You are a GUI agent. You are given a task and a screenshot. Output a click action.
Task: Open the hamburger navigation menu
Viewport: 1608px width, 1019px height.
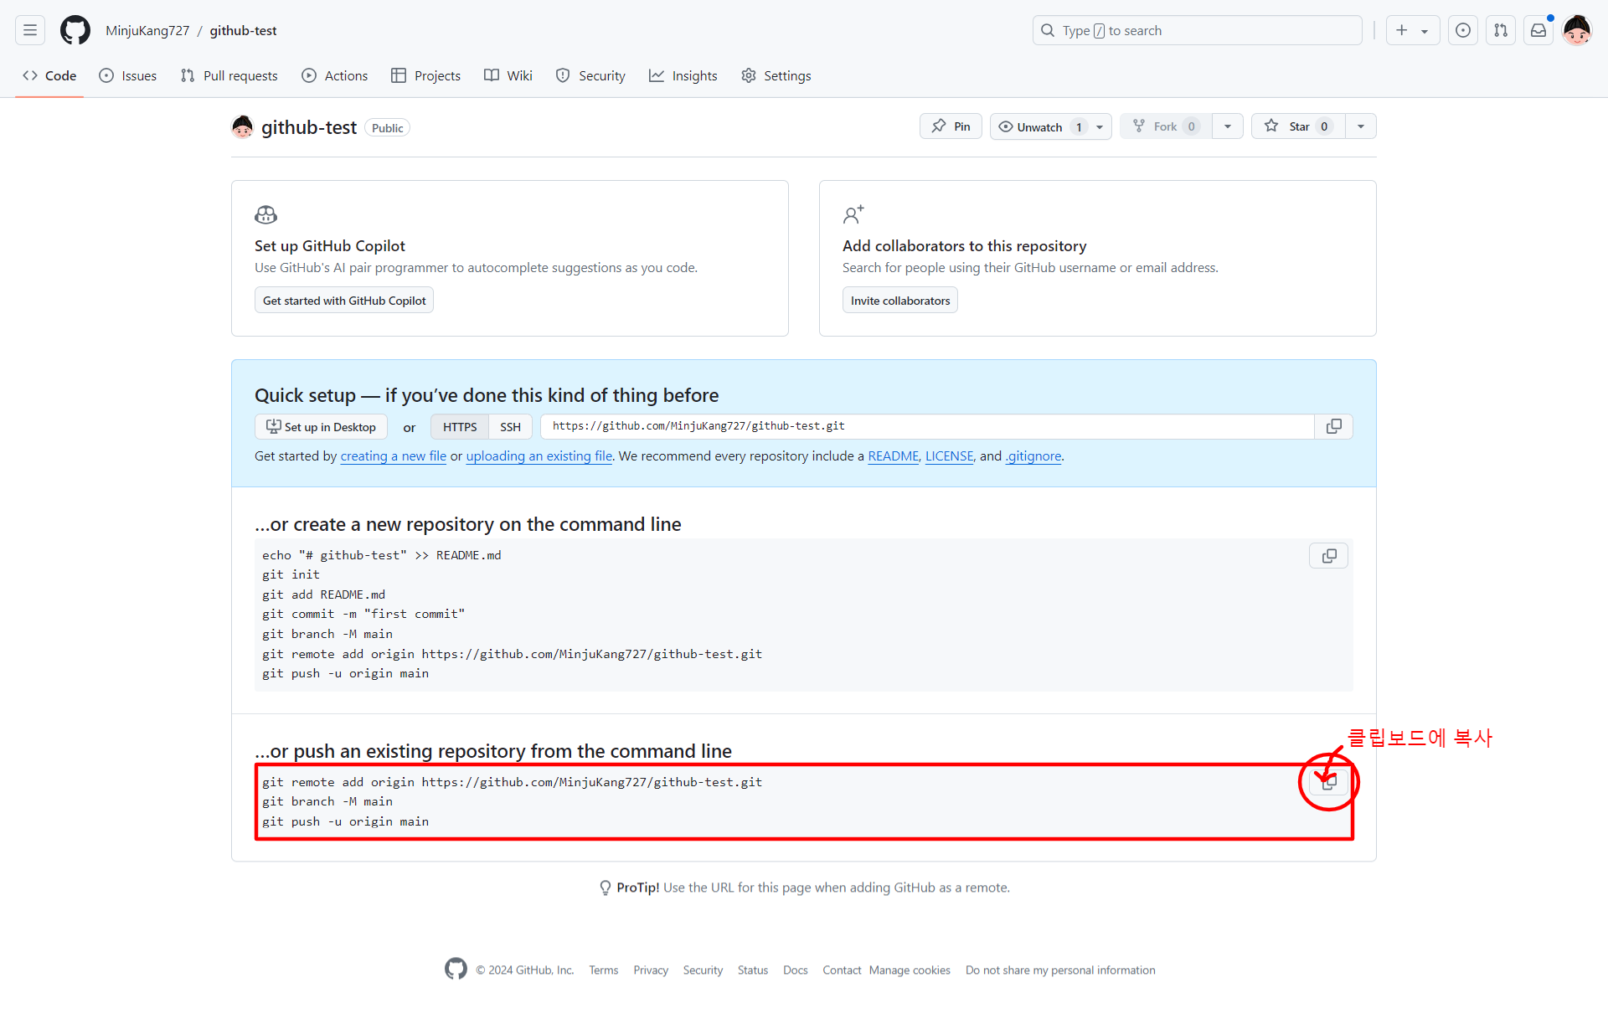click(x=30, y=30)
